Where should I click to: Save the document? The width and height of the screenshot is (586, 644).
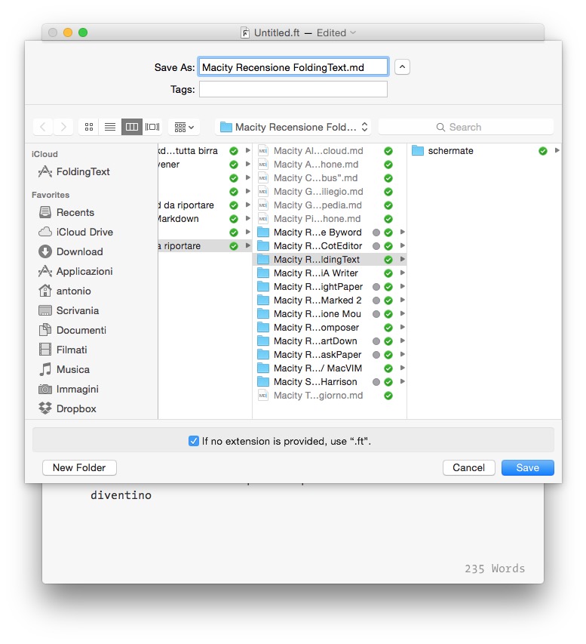[x=528, y=467]
